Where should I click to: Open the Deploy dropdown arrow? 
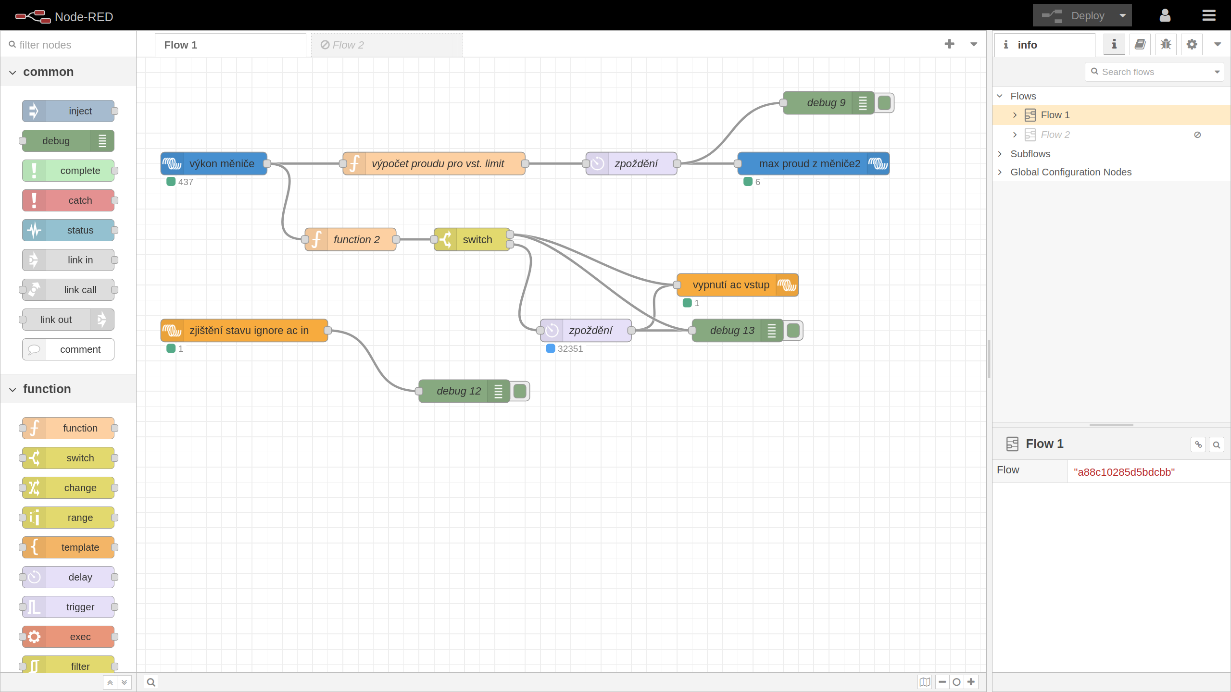coord(1123,16)
